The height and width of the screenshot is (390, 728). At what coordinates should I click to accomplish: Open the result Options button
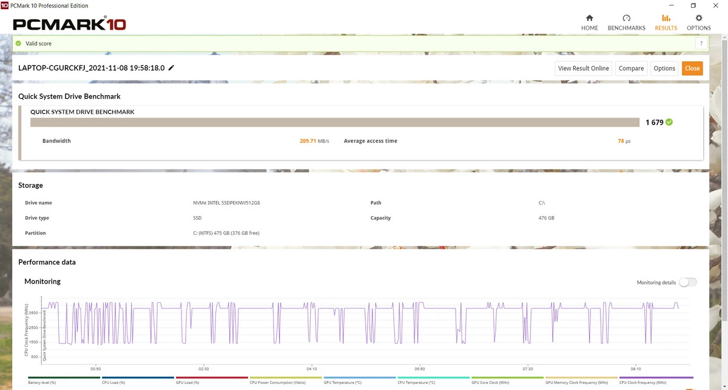664,68
